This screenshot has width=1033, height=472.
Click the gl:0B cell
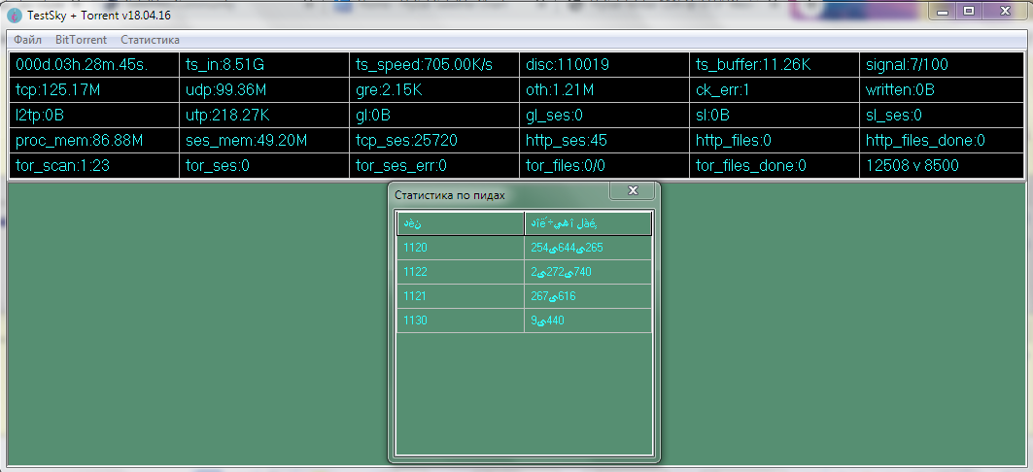point(434,116)
